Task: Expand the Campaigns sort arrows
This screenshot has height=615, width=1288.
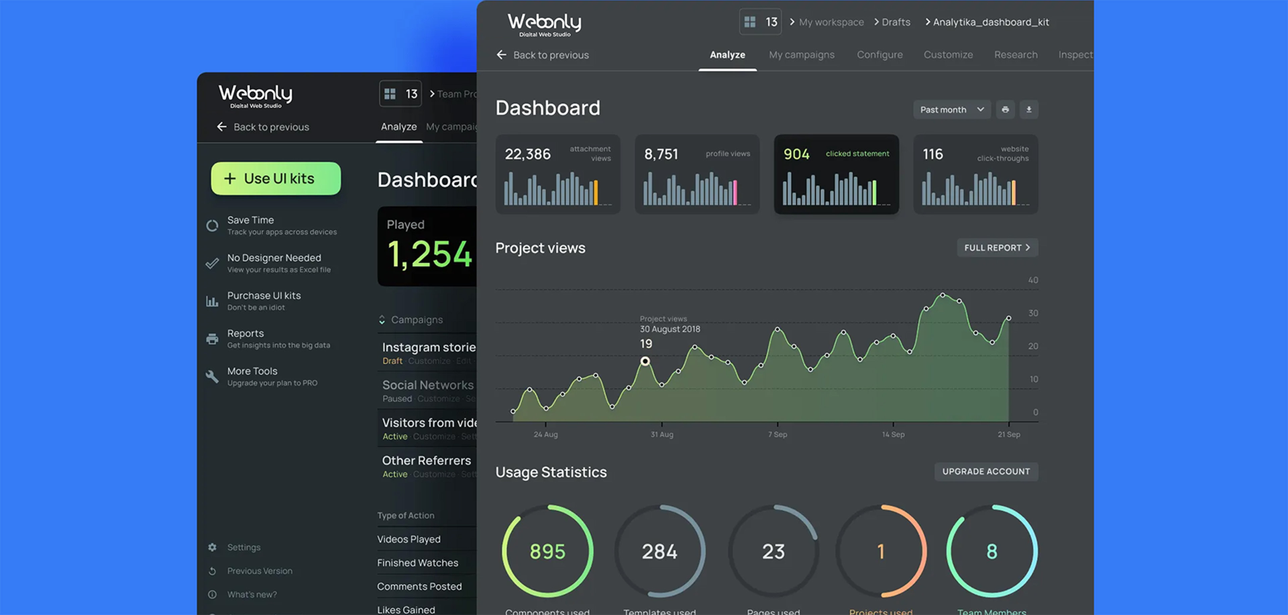Action: pos(382,320)
